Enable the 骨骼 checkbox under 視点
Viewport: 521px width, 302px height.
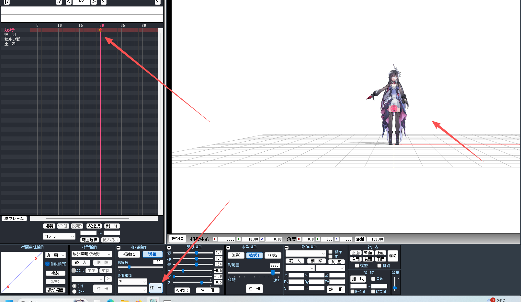(379, 266)
